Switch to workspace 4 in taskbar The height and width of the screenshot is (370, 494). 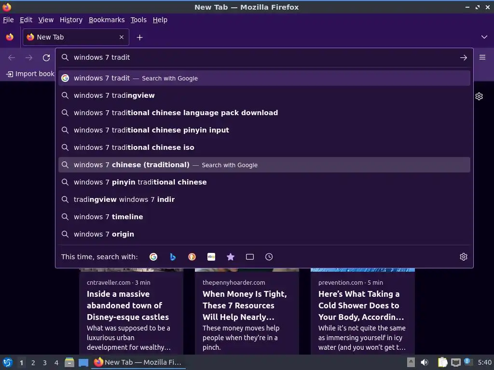pos(56,363)
